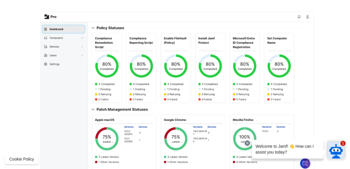Click Versions header in Mozilla Firefox card

(267, 127)
